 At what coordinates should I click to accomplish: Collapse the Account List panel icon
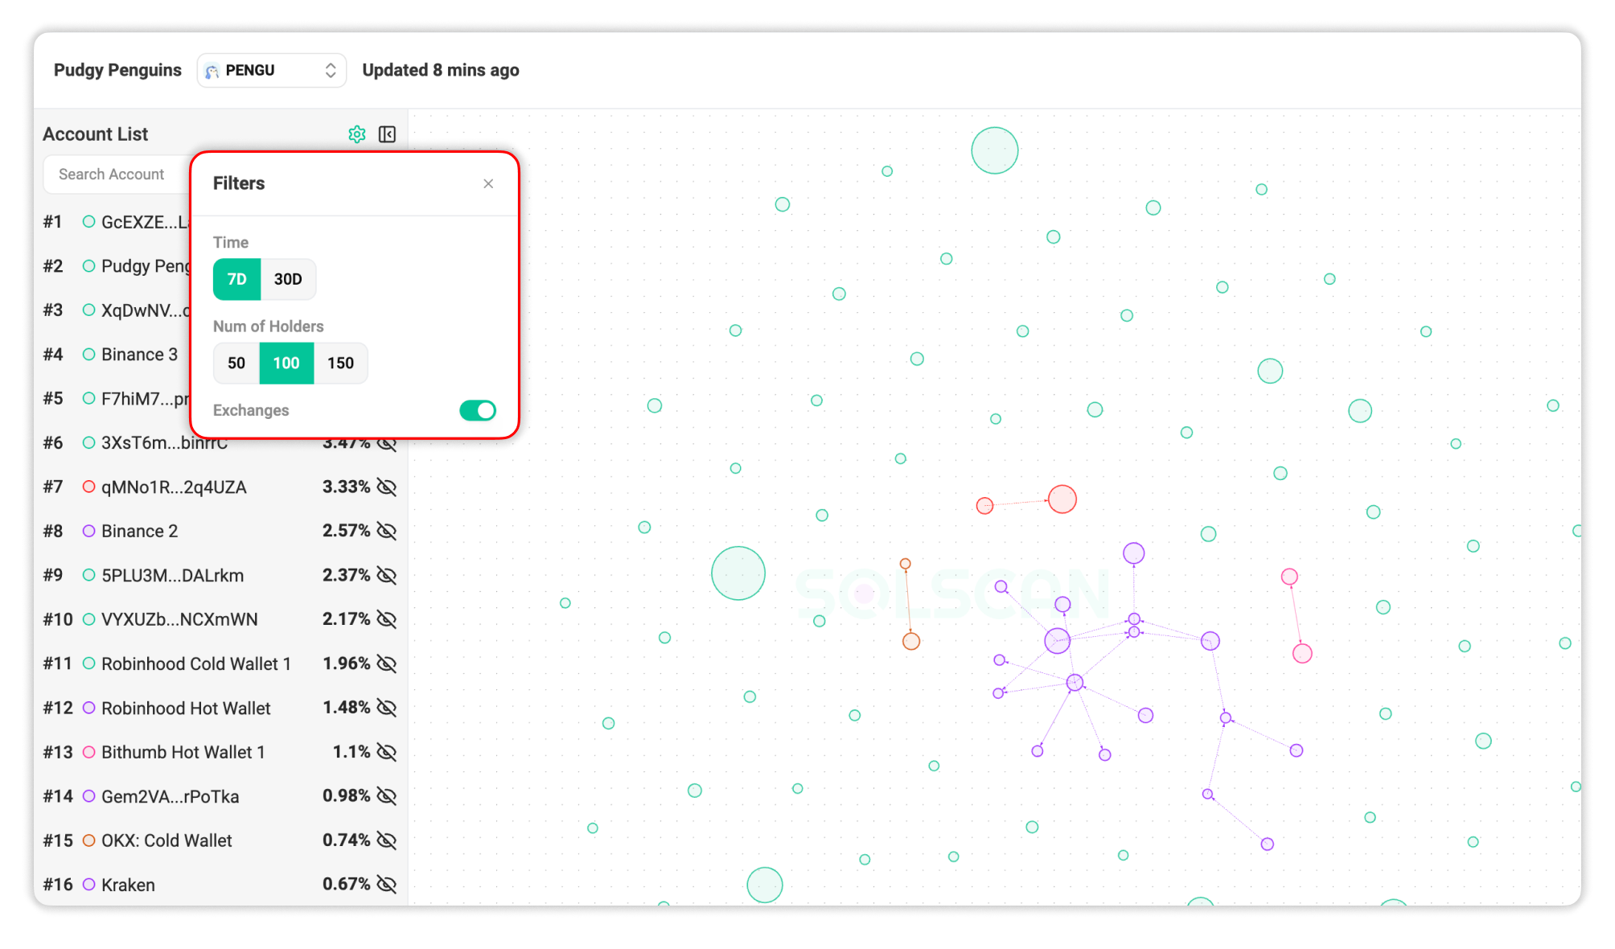387,134
